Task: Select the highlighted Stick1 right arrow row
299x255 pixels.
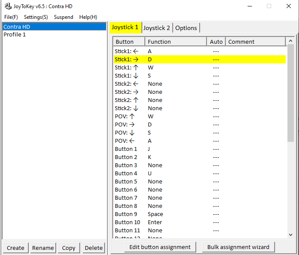Action: 200,59
